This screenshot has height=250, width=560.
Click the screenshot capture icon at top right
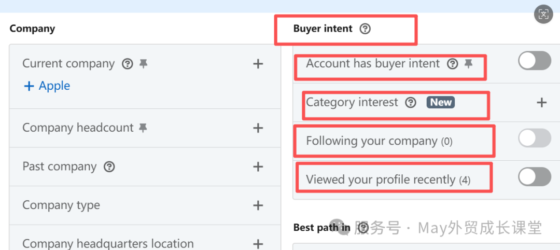pyautogui.click(x=543, y=14)
